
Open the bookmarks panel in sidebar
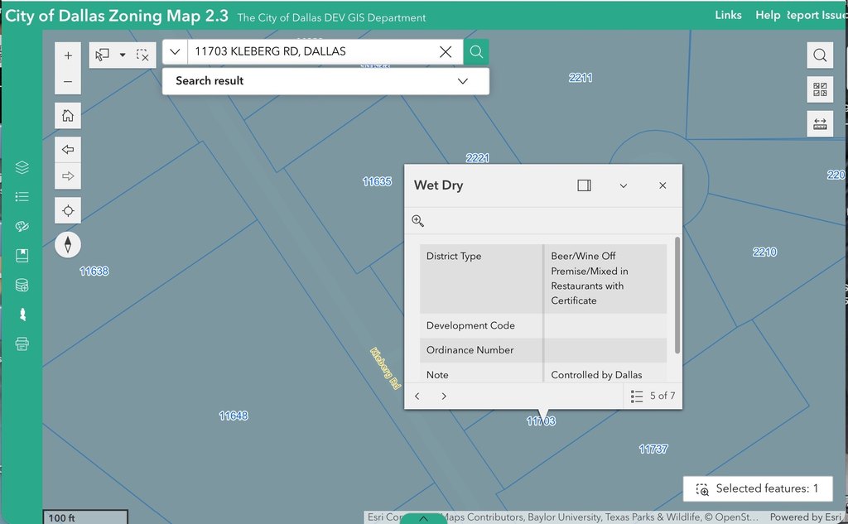click(x=22, y=255)
